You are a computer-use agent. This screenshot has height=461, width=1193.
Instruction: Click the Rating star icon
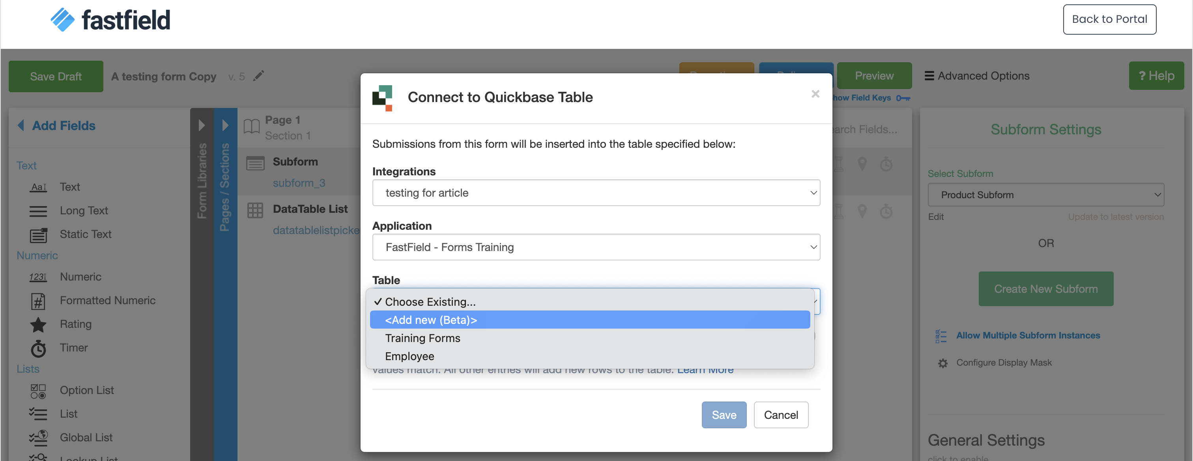pos(38,324)
